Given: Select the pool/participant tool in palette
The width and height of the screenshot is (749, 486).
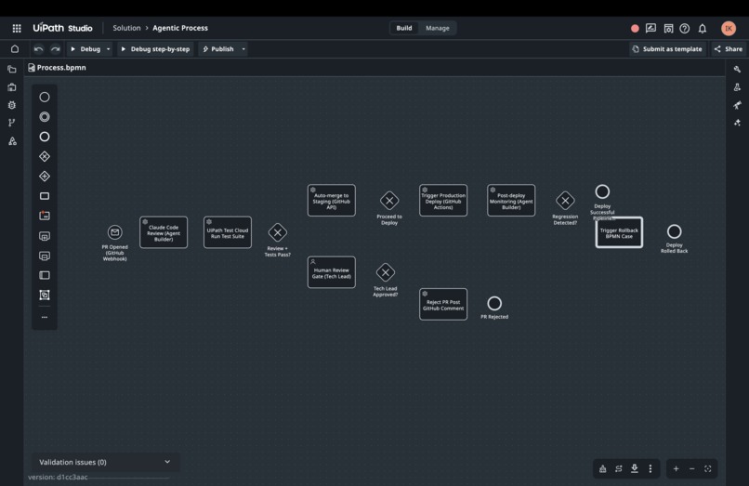Looking at the screenshot, I should click(45, 275).
